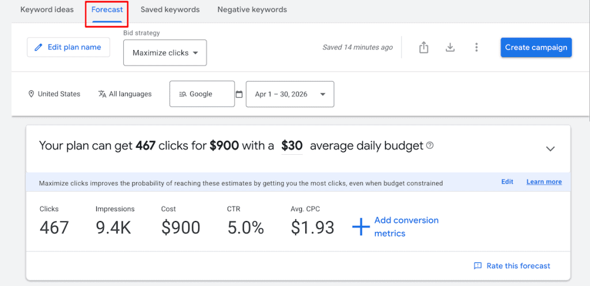
Task: Click United States location setting
Action: tap(59, 94)
